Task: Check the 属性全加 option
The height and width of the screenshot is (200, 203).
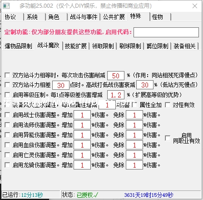Action: [x=135, y=105]
